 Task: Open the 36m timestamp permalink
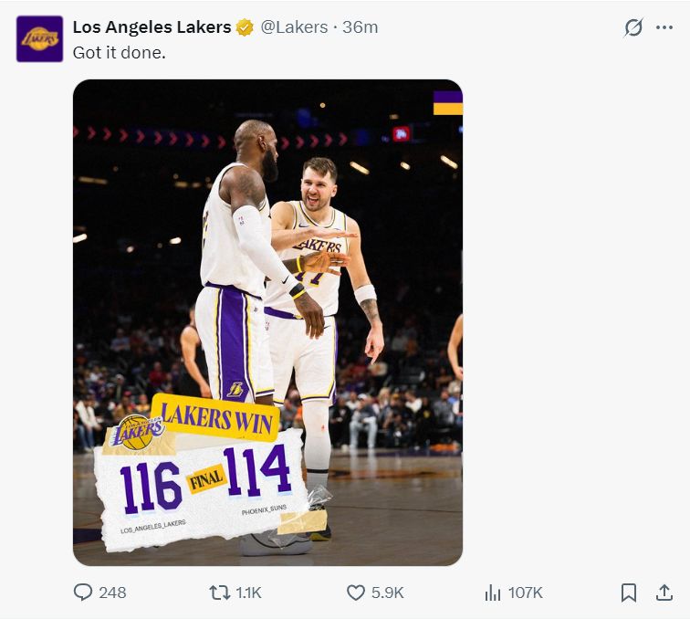[360, 27]
